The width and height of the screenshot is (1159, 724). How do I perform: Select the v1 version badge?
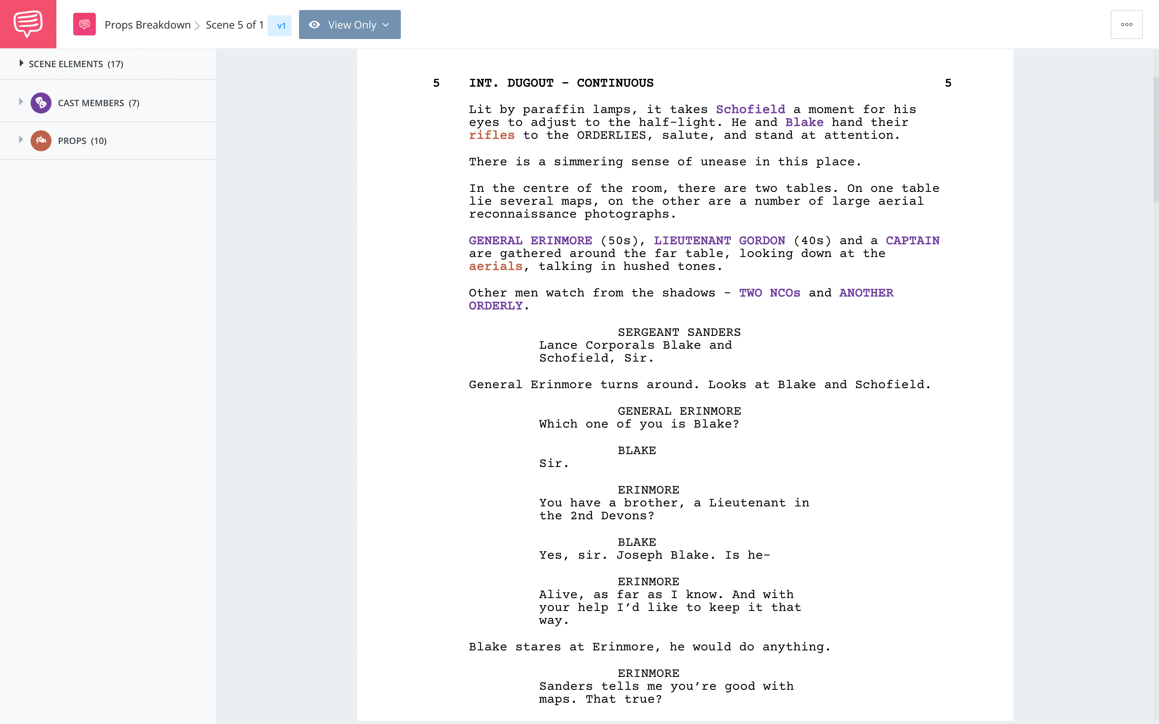coord(280,25)
